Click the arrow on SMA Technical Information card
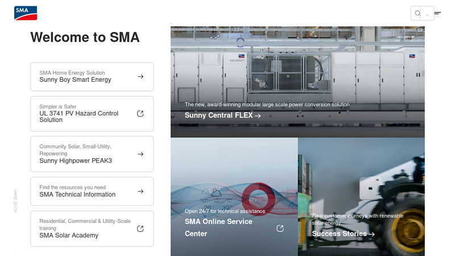 140,192
